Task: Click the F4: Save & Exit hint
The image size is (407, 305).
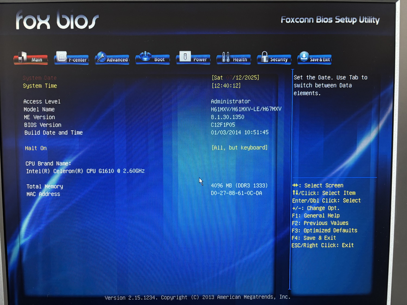Action: pos(314,238)
